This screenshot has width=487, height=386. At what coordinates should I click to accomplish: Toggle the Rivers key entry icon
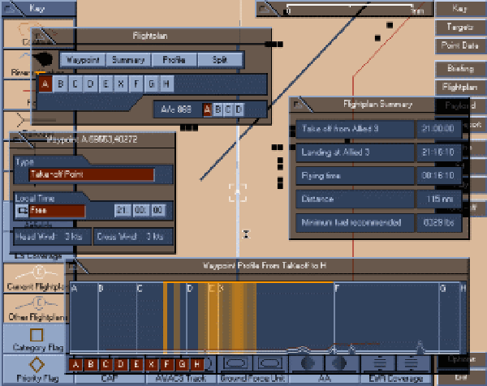coord(25,57)
